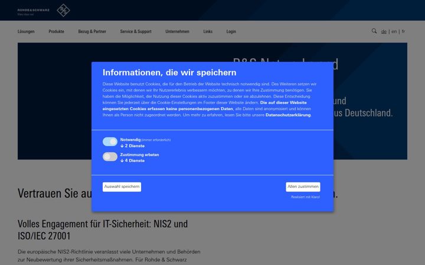
Task: Click the Allen zustimmen button
Action: point(303,187)
